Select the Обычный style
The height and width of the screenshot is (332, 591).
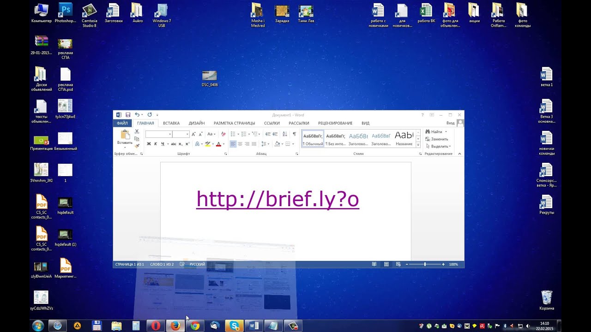313,138
